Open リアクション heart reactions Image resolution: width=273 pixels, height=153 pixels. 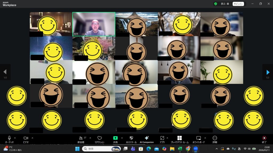pyautogui.click(x=99, y=138)
